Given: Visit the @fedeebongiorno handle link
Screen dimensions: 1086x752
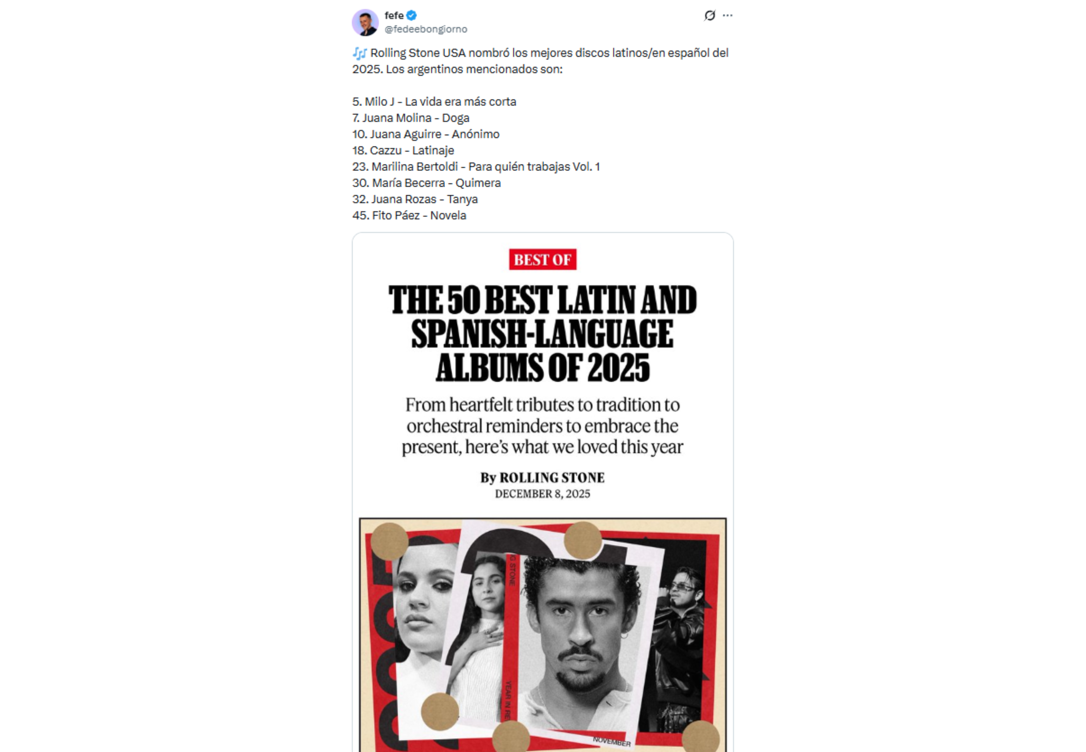Looking at the screenshot, I should [426, 29].
